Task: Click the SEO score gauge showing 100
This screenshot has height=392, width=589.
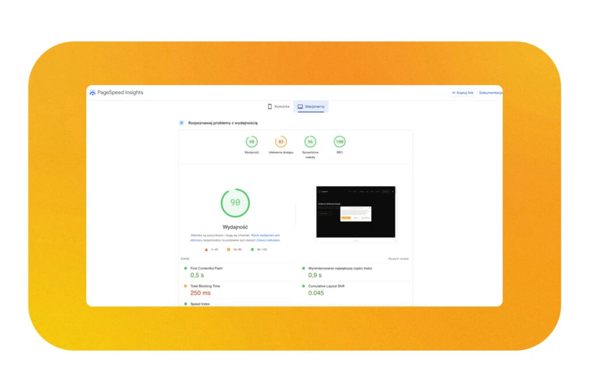Action: (x=339, y=141)
